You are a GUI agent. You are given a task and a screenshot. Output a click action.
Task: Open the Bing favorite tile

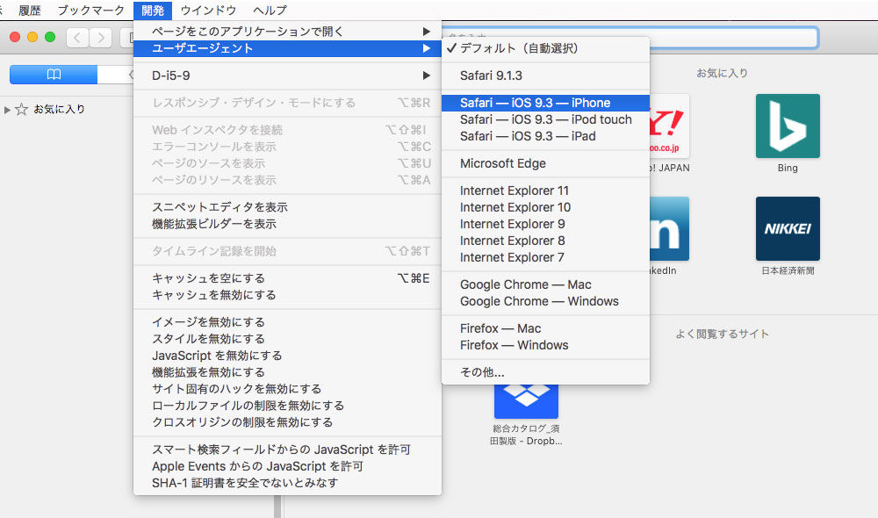click(x=788, y=126)
